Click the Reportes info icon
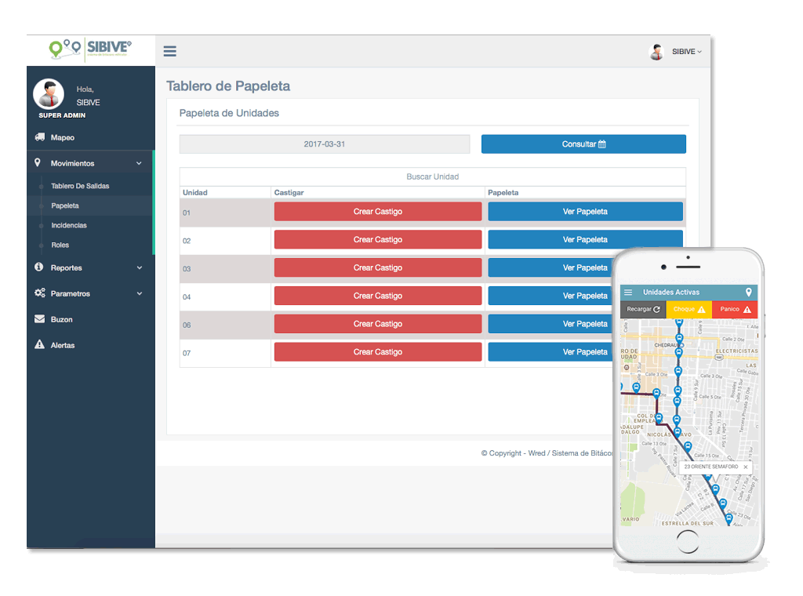This screenshot has height=596, width=803. point(39,267)
